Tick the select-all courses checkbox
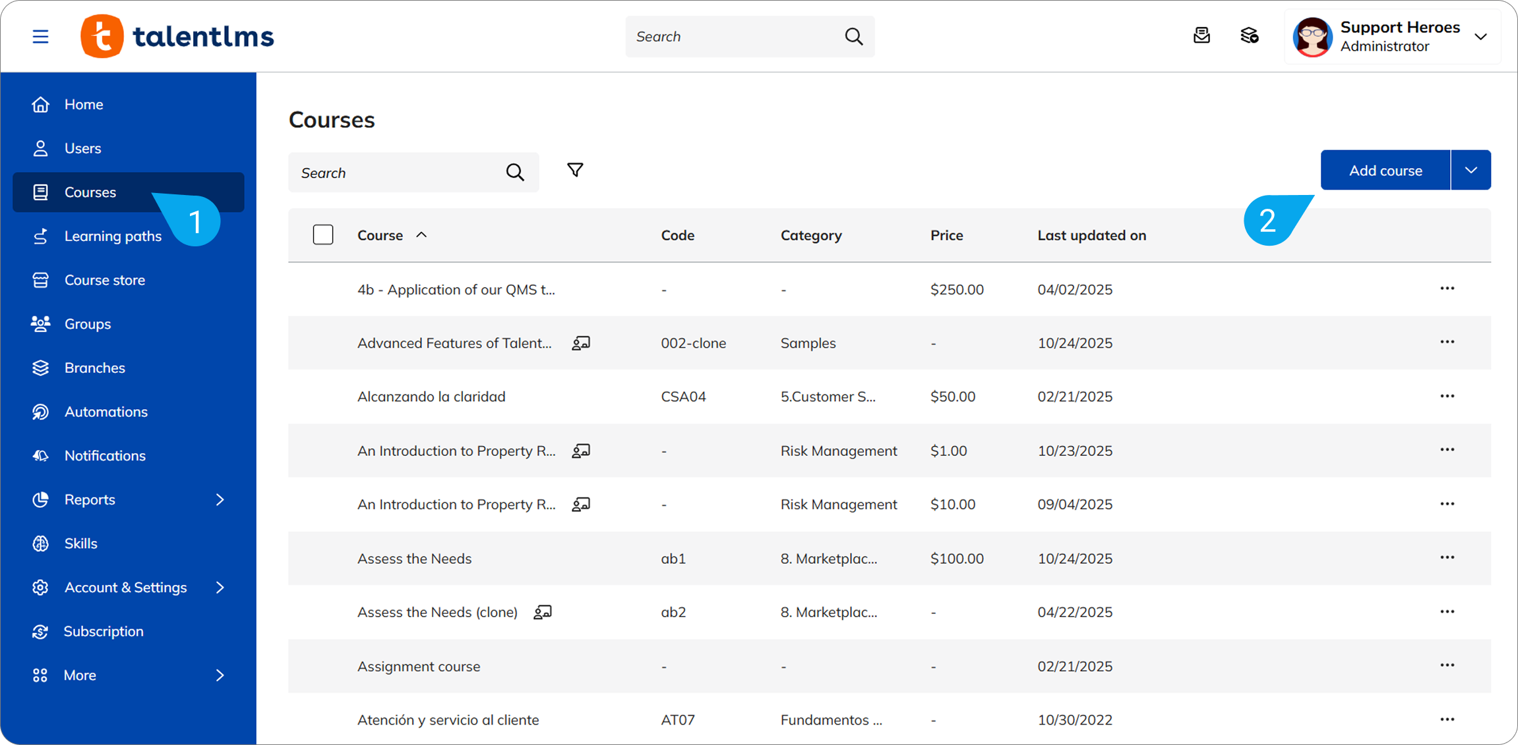Image resolution: width=1518 pixels, height=745 pixels. click(x=323, y=235)
